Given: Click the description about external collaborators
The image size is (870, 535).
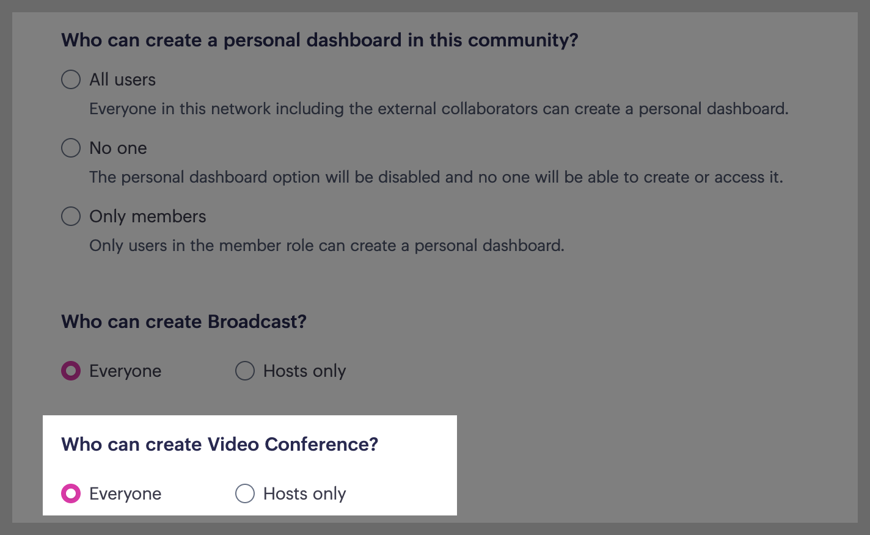Looking at the screenshot, I should click(439, 109).
